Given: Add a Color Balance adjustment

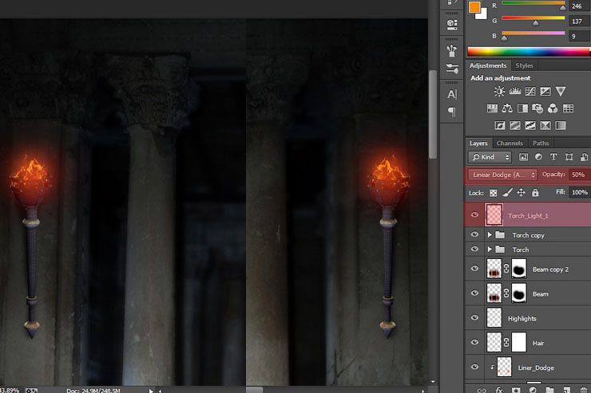Looking at the screenshot, I should [x=508, y=108].
